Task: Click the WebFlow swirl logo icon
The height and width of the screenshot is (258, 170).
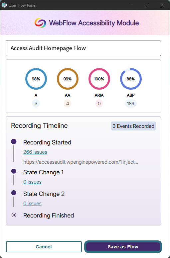Action: pyautogui.click(x=40, y=23)
